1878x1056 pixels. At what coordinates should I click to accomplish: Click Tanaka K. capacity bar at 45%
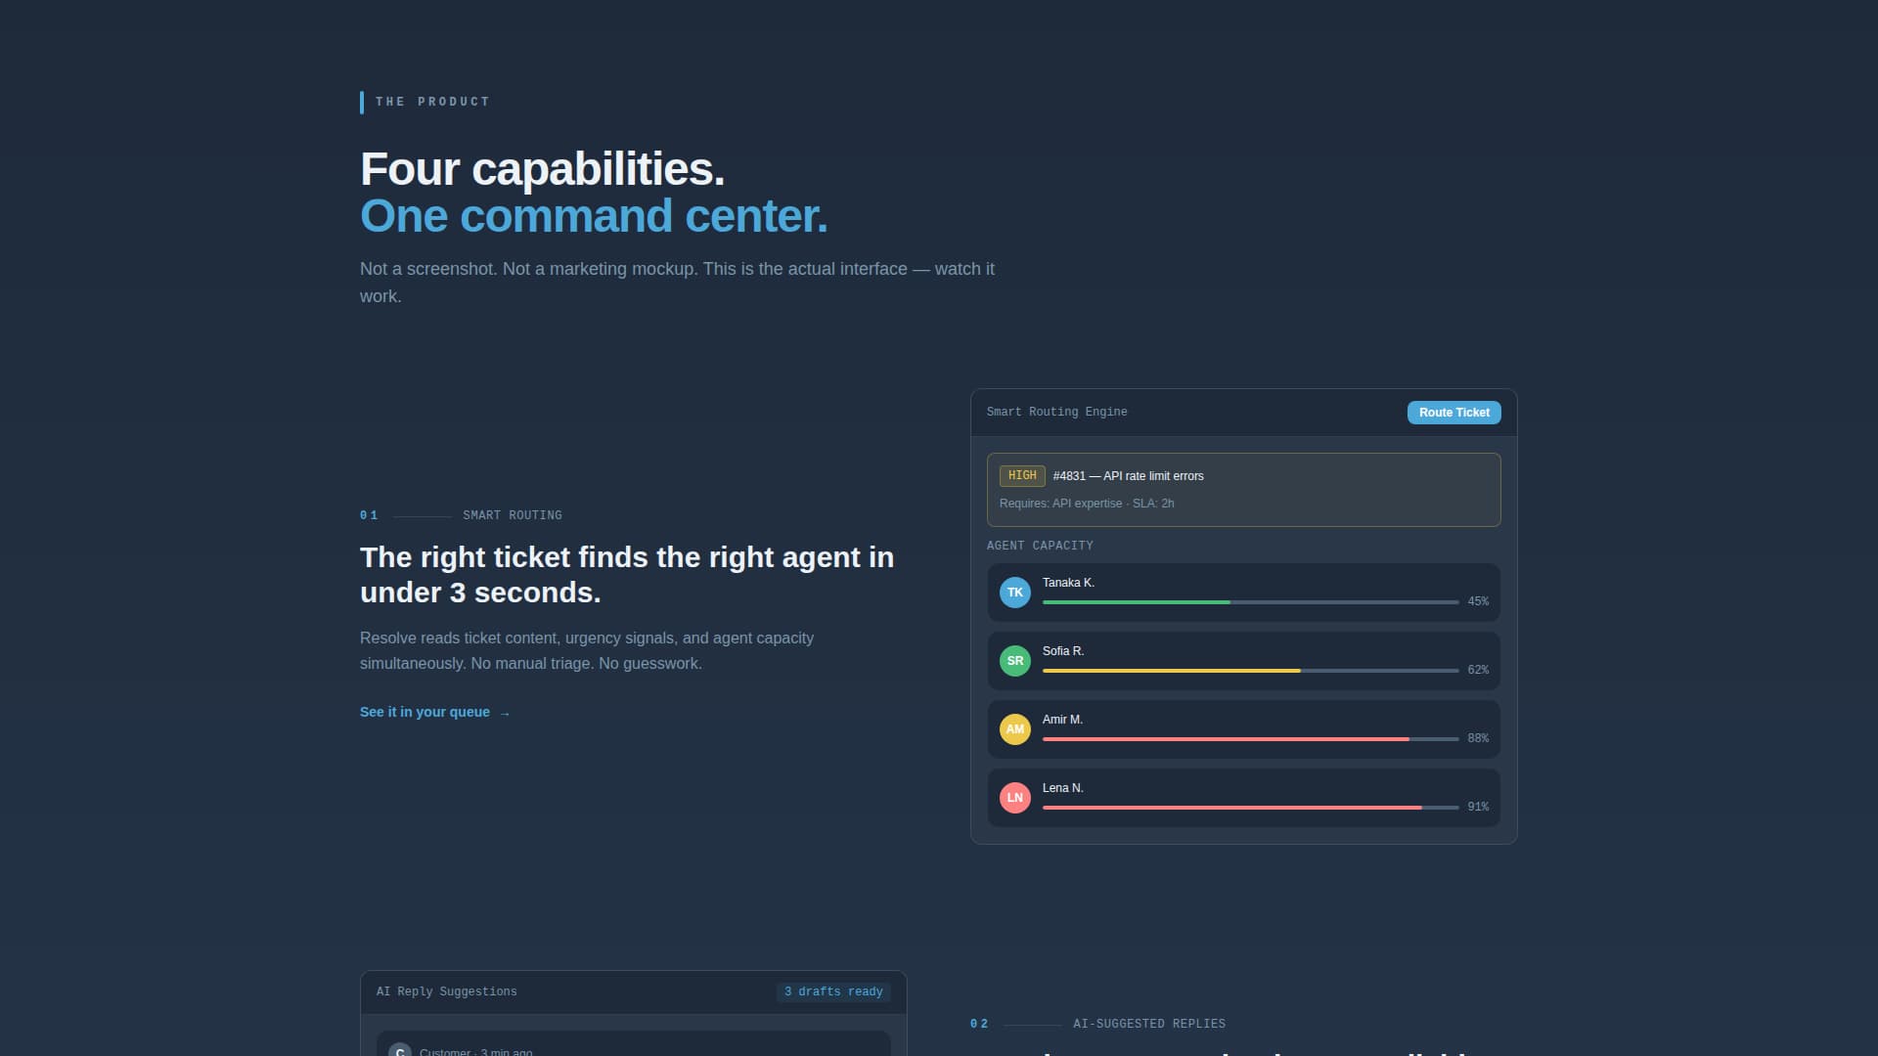click(x=1251, y=602)
